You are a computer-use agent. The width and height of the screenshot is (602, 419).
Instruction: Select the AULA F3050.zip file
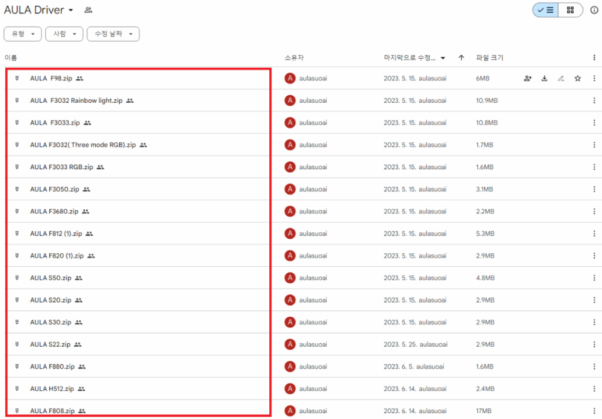click(55, 189)
